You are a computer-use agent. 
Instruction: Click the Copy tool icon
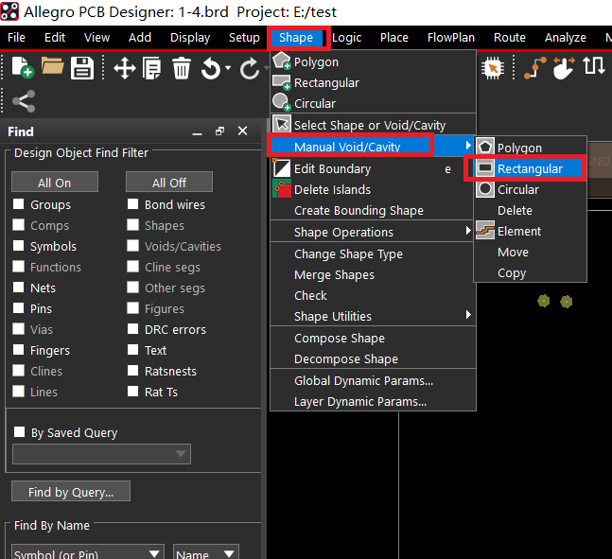pos(152,68)
